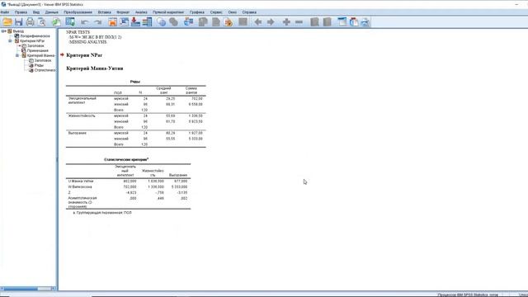This screenshot has width=528, height=297.
Task: Export the output
Action: (x=56, y=22)
